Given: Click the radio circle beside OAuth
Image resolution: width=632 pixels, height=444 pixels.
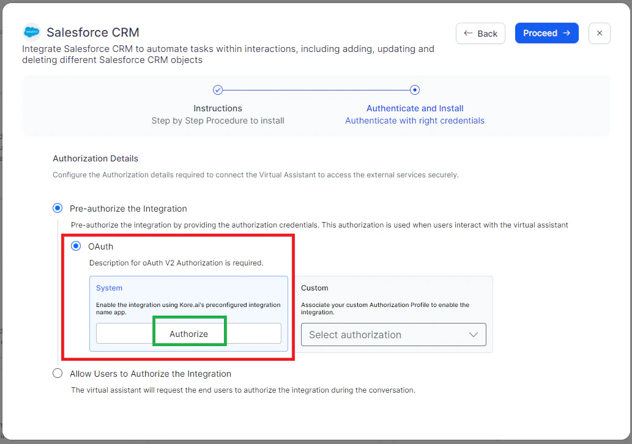Looking at the screenshot, I should 75,246.
